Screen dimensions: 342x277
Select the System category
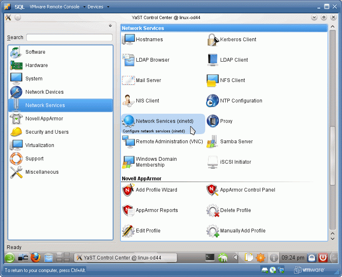coord(60,79)
